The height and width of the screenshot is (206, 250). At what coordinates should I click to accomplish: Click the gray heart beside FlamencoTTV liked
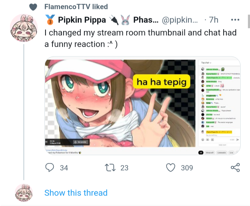pos(33,7)
